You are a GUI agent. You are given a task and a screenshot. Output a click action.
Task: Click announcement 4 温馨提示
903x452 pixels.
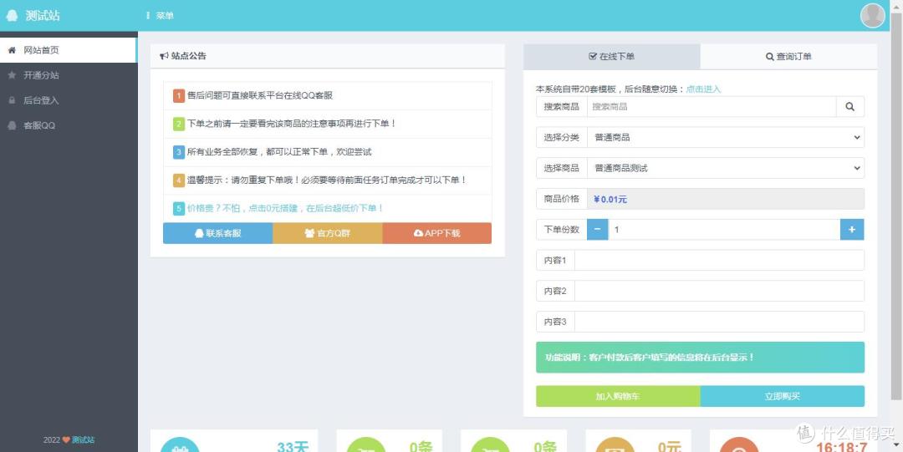[x=327, y=180]
